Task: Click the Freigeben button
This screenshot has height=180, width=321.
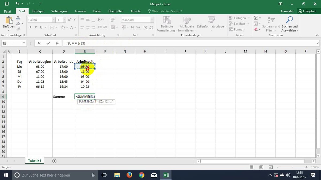Action: tap(308, 11)
